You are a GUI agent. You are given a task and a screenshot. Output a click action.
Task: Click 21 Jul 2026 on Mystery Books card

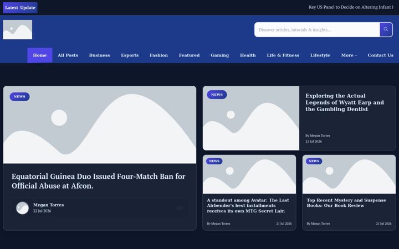[383, 224]
